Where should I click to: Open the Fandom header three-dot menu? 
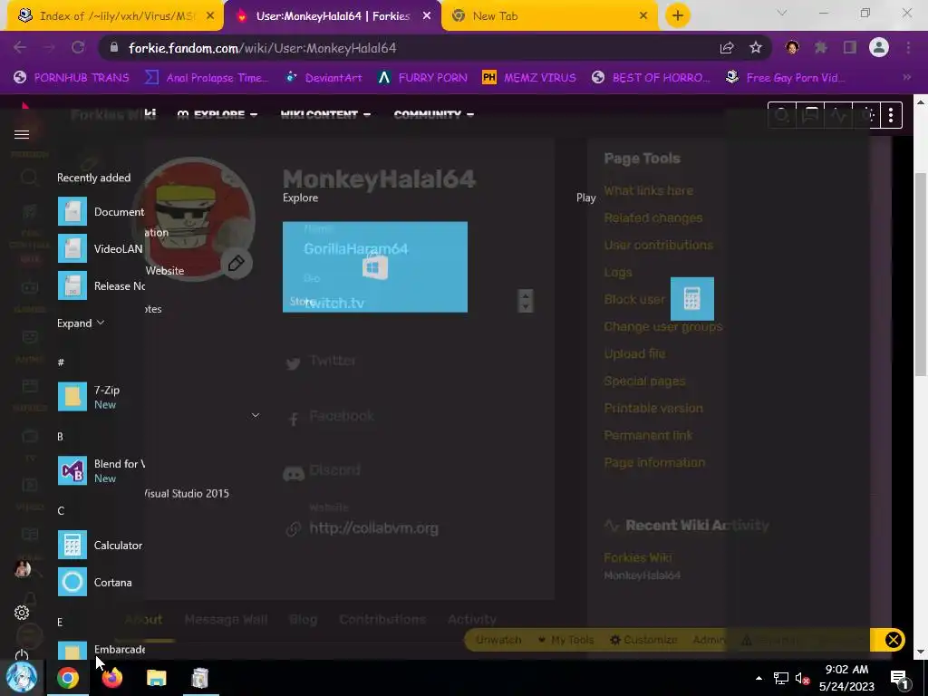(x=891, y=115)
